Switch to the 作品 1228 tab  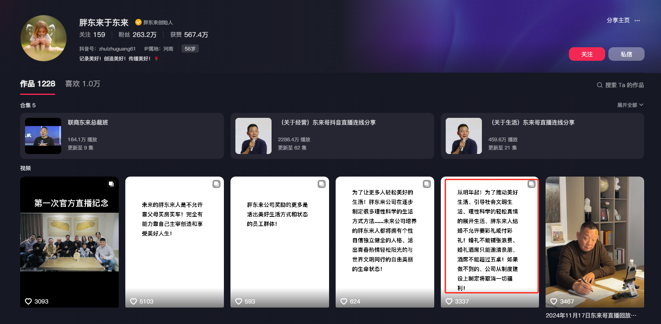point(37,84)
